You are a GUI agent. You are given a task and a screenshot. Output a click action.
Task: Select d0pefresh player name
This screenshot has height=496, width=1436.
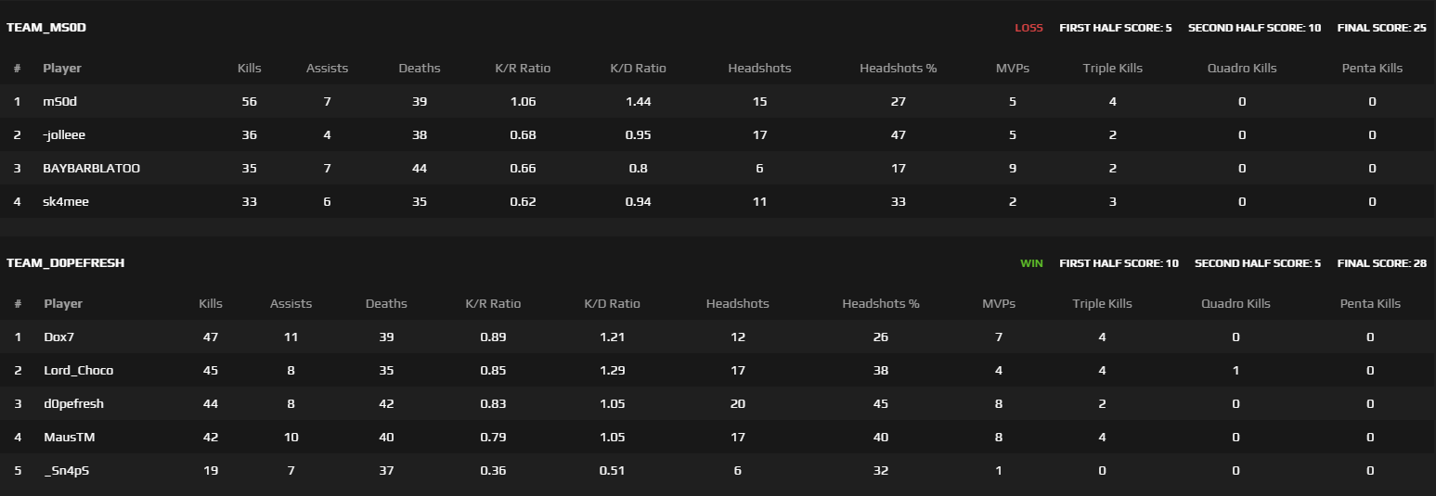(73, 403)
